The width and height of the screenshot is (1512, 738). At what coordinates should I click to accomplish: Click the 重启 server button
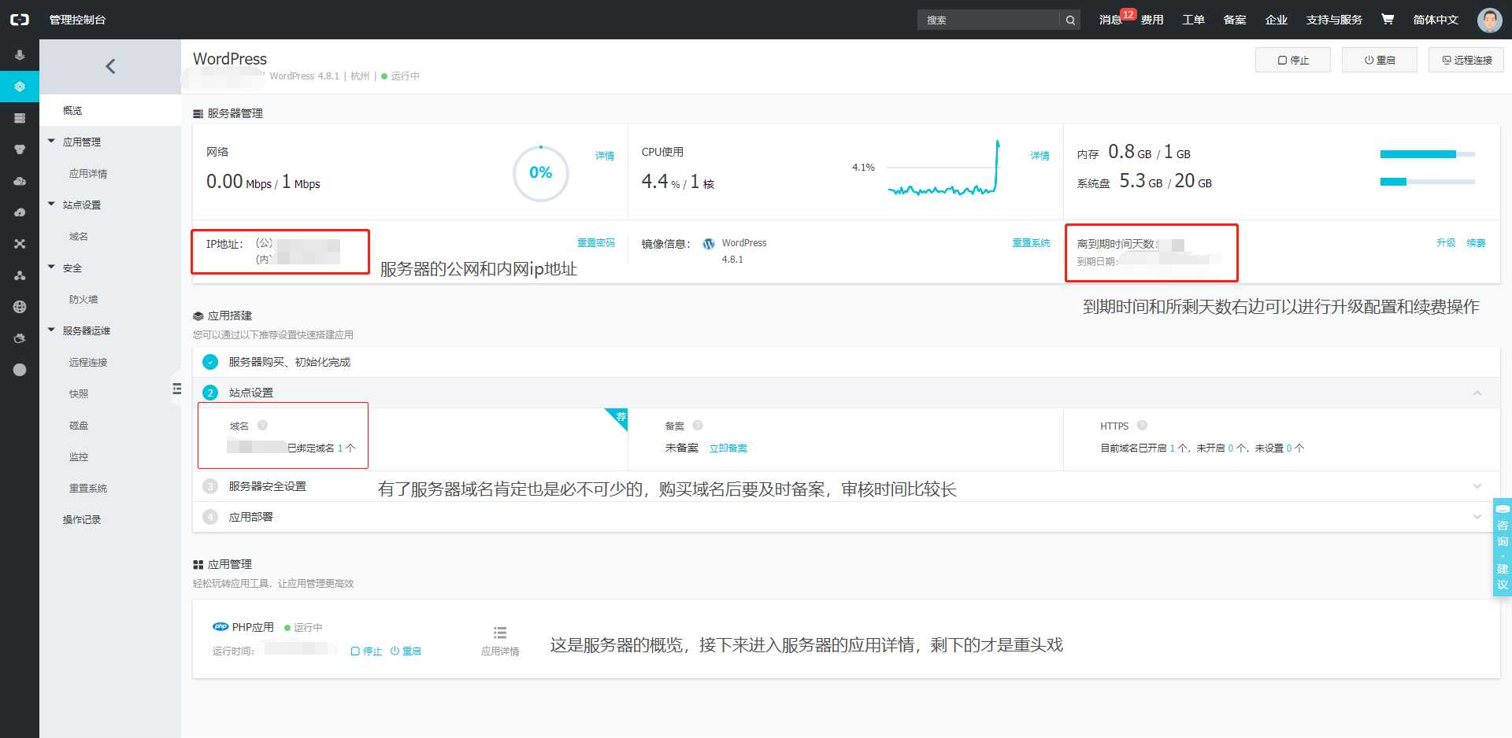tap(1380, 60)
